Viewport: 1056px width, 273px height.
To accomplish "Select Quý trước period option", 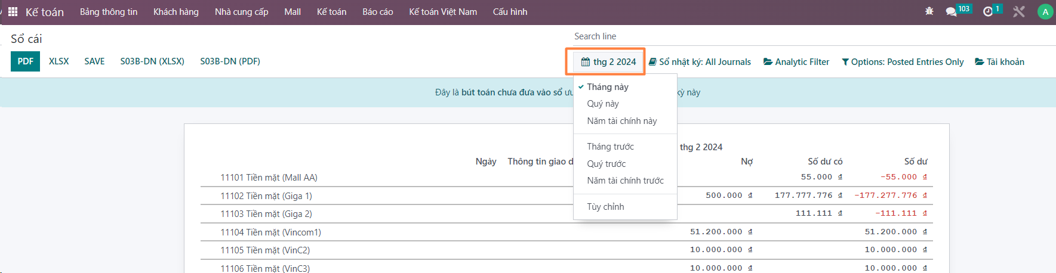I will 625,164.
